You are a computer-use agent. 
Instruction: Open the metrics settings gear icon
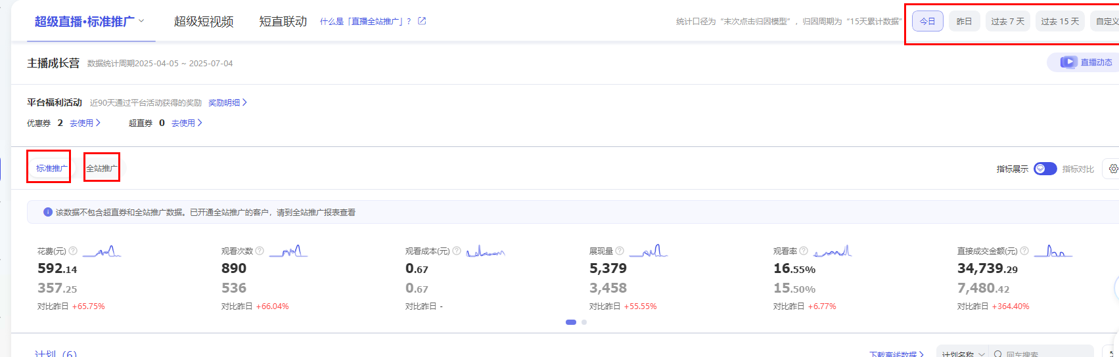point(1112,169)
